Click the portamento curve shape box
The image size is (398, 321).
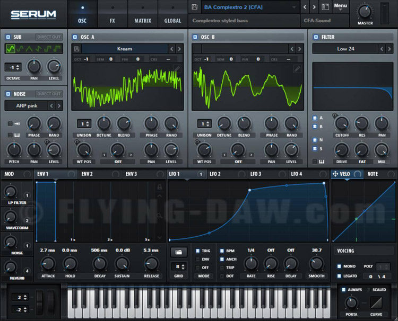pyautogui.click(x=376, y=302)
